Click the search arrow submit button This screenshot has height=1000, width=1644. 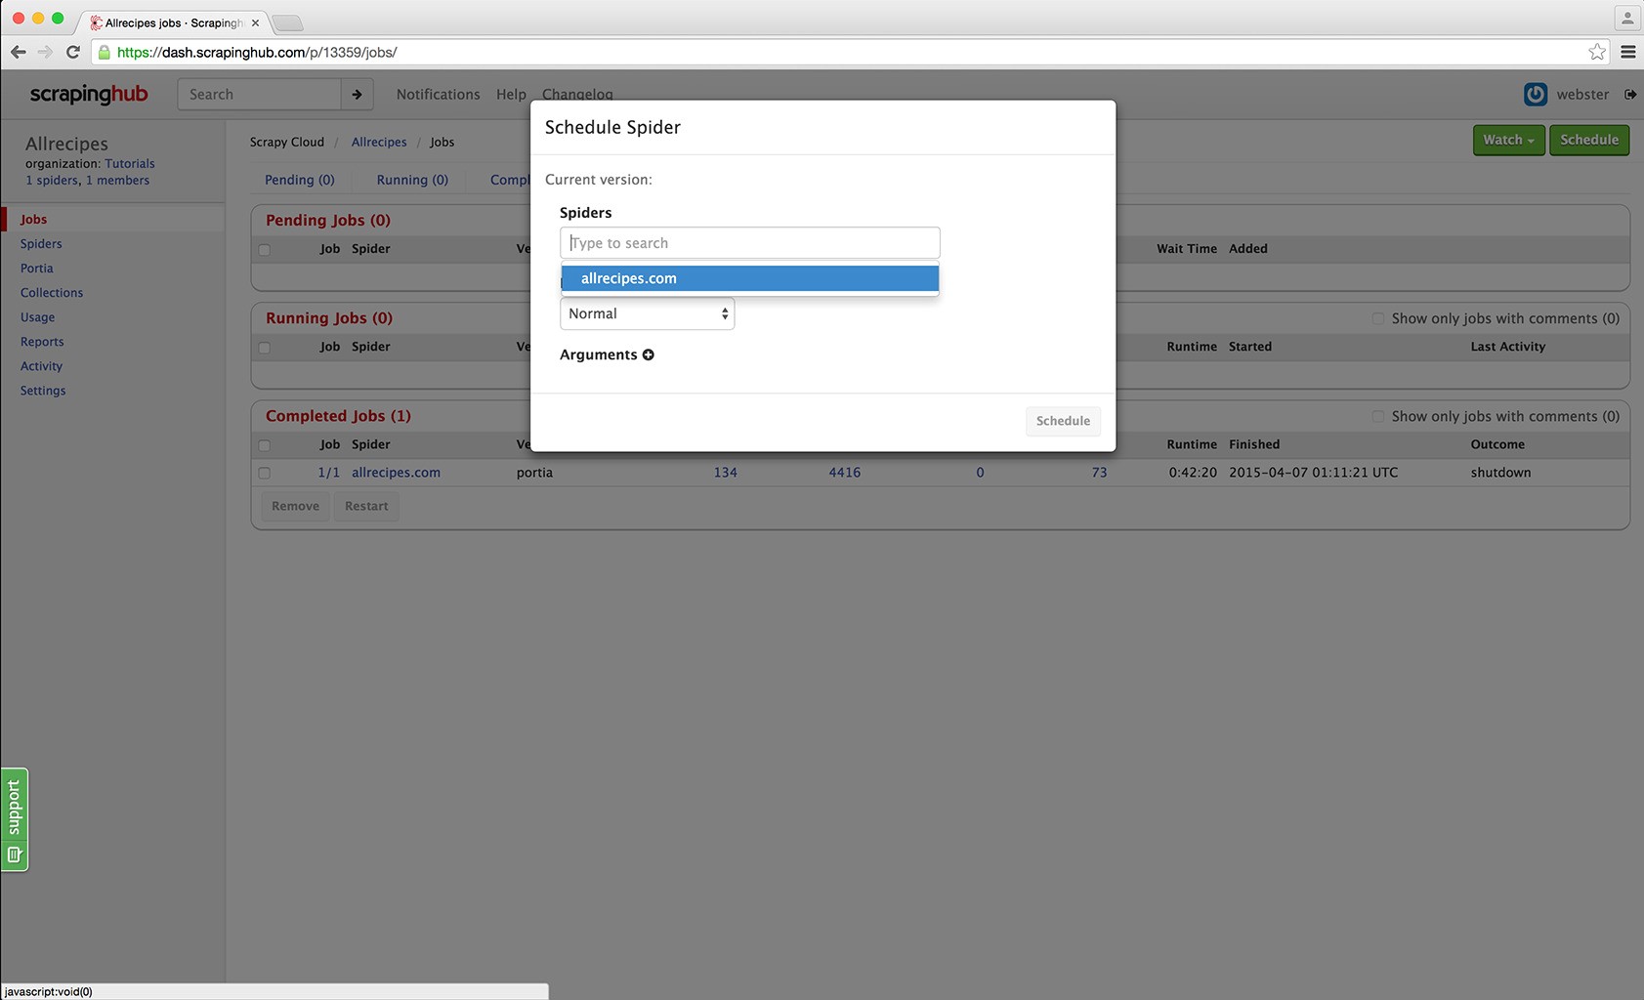click(x=357, y=95)
